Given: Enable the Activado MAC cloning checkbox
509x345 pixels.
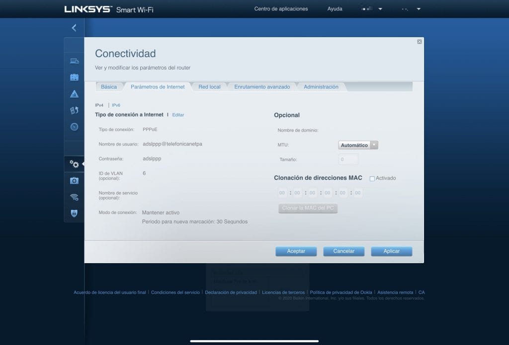Looking at the screenshot, I should point(372,178).
